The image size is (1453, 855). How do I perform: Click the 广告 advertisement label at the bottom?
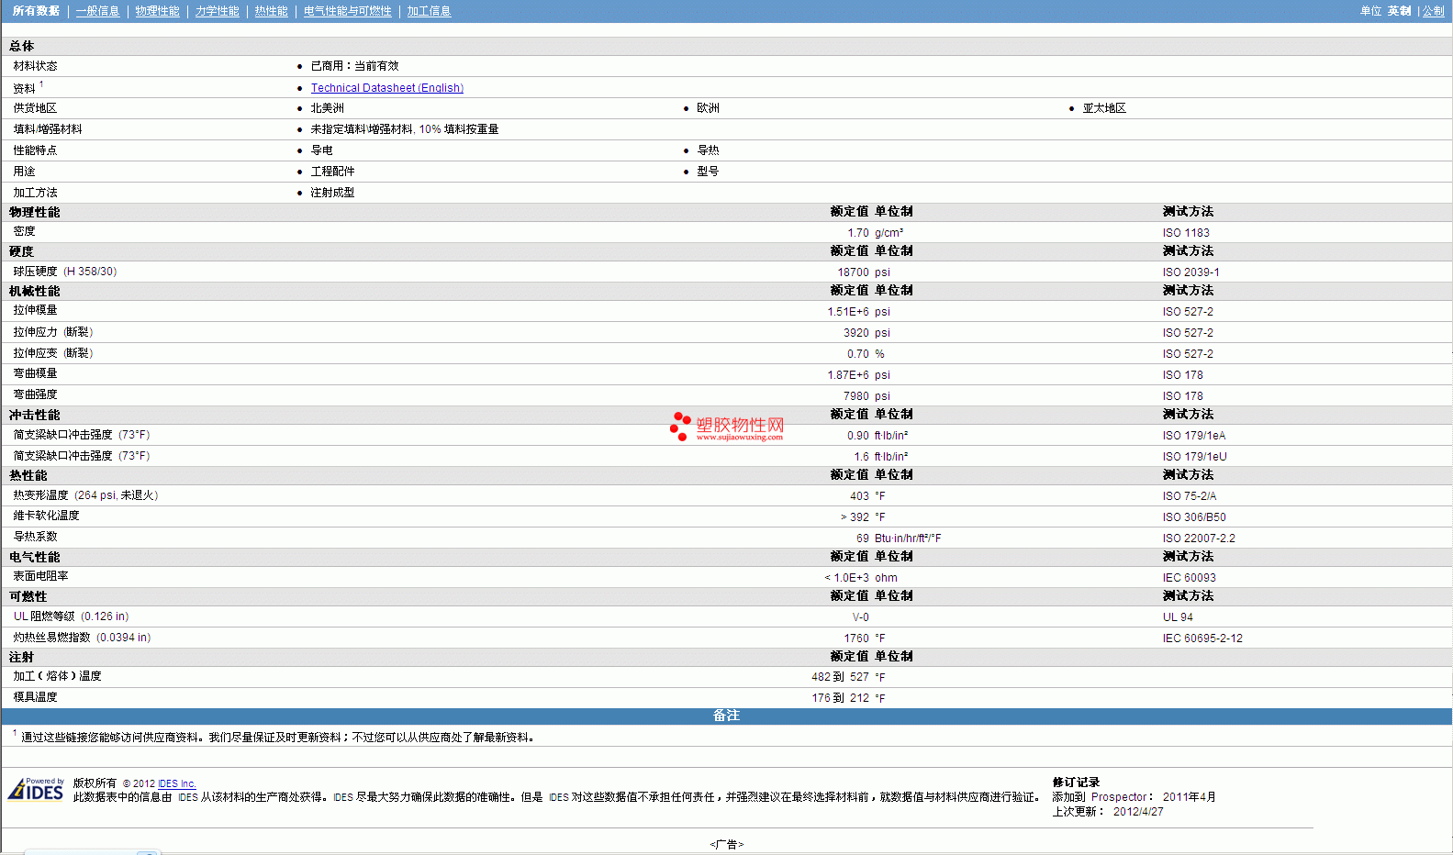pos(726,844)
